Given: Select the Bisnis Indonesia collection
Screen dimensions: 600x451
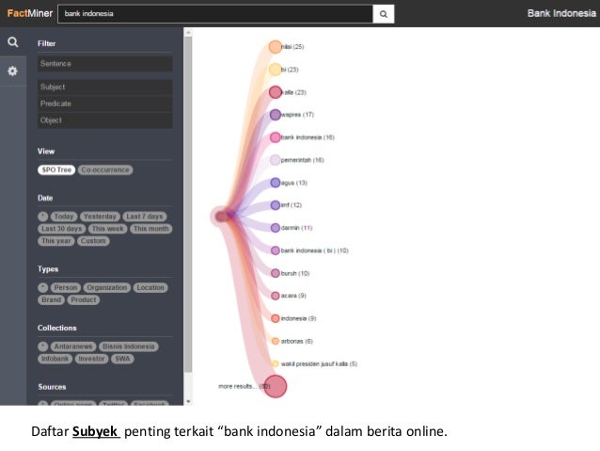Looking at the screenshot, I should click(x=129, y=346).
